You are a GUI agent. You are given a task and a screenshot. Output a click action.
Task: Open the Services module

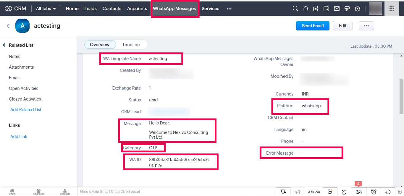[x=210, y=9]
